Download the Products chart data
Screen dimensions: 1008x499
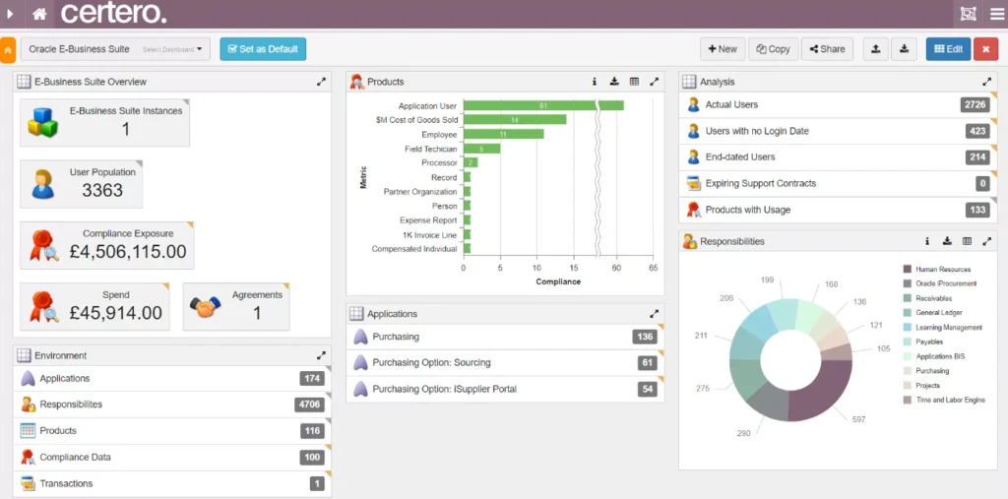(614, 82)
